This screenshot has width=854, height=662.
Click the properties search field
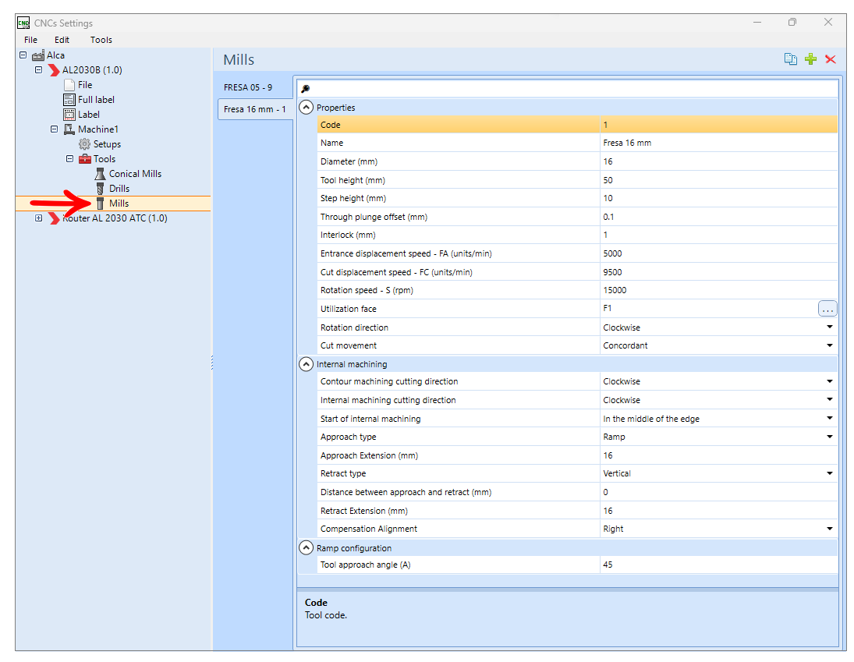567,89
